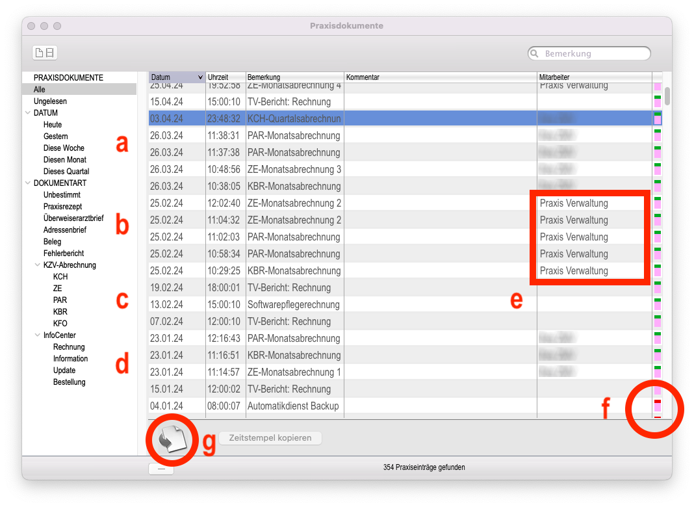Image resolution: width=694 pixels, height=507 pixels.
Task: Collapse the DATUM section in sidebar
Action: 27,113
